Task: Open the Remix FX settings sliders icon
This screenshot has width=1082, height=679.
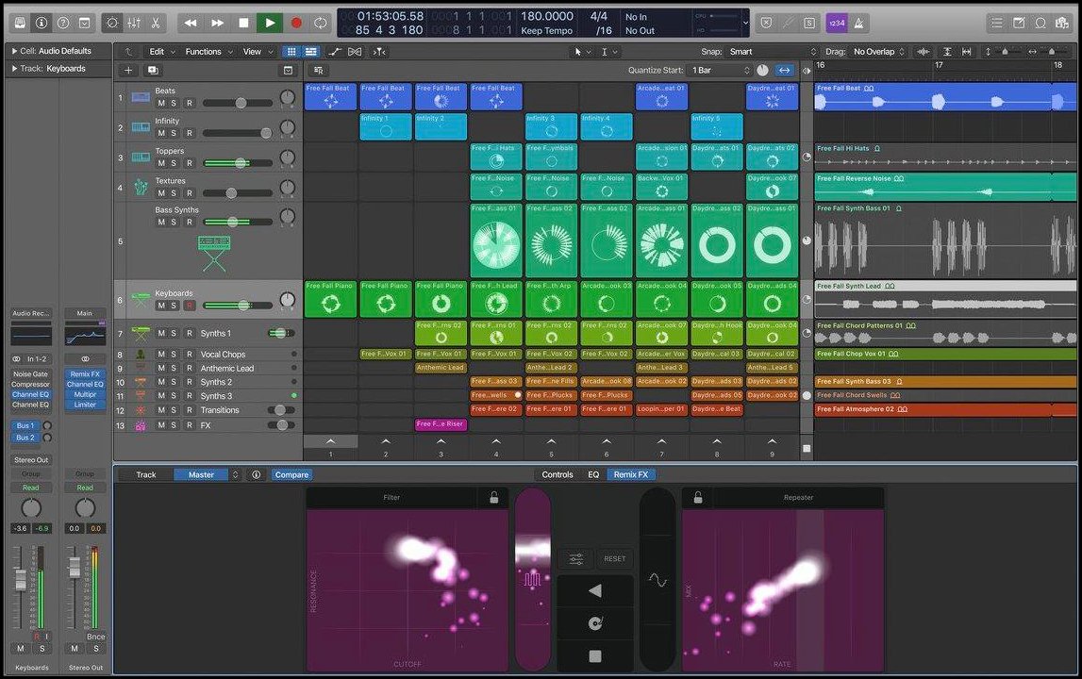Action: pyautogui.click(x=575, y=558)
